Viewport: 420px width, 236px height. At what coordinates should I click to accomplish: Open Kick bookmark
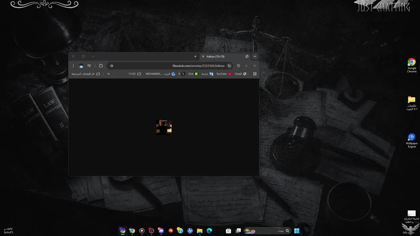coord(193,74)
